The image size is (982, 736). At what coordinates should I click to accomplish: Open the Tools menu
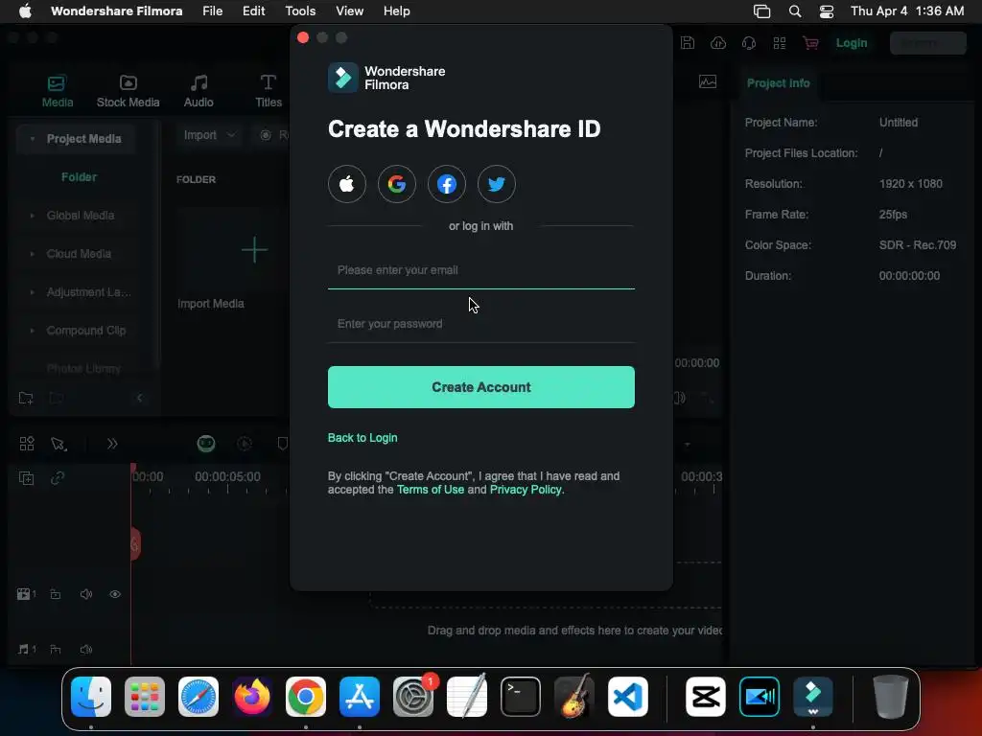point(300,11)
